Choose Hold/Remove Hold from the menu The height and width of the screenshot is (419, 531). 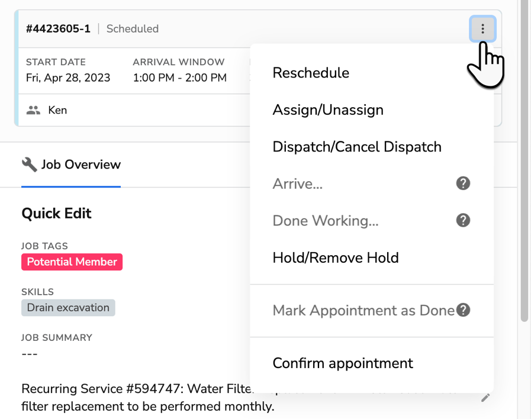point(336,257)
